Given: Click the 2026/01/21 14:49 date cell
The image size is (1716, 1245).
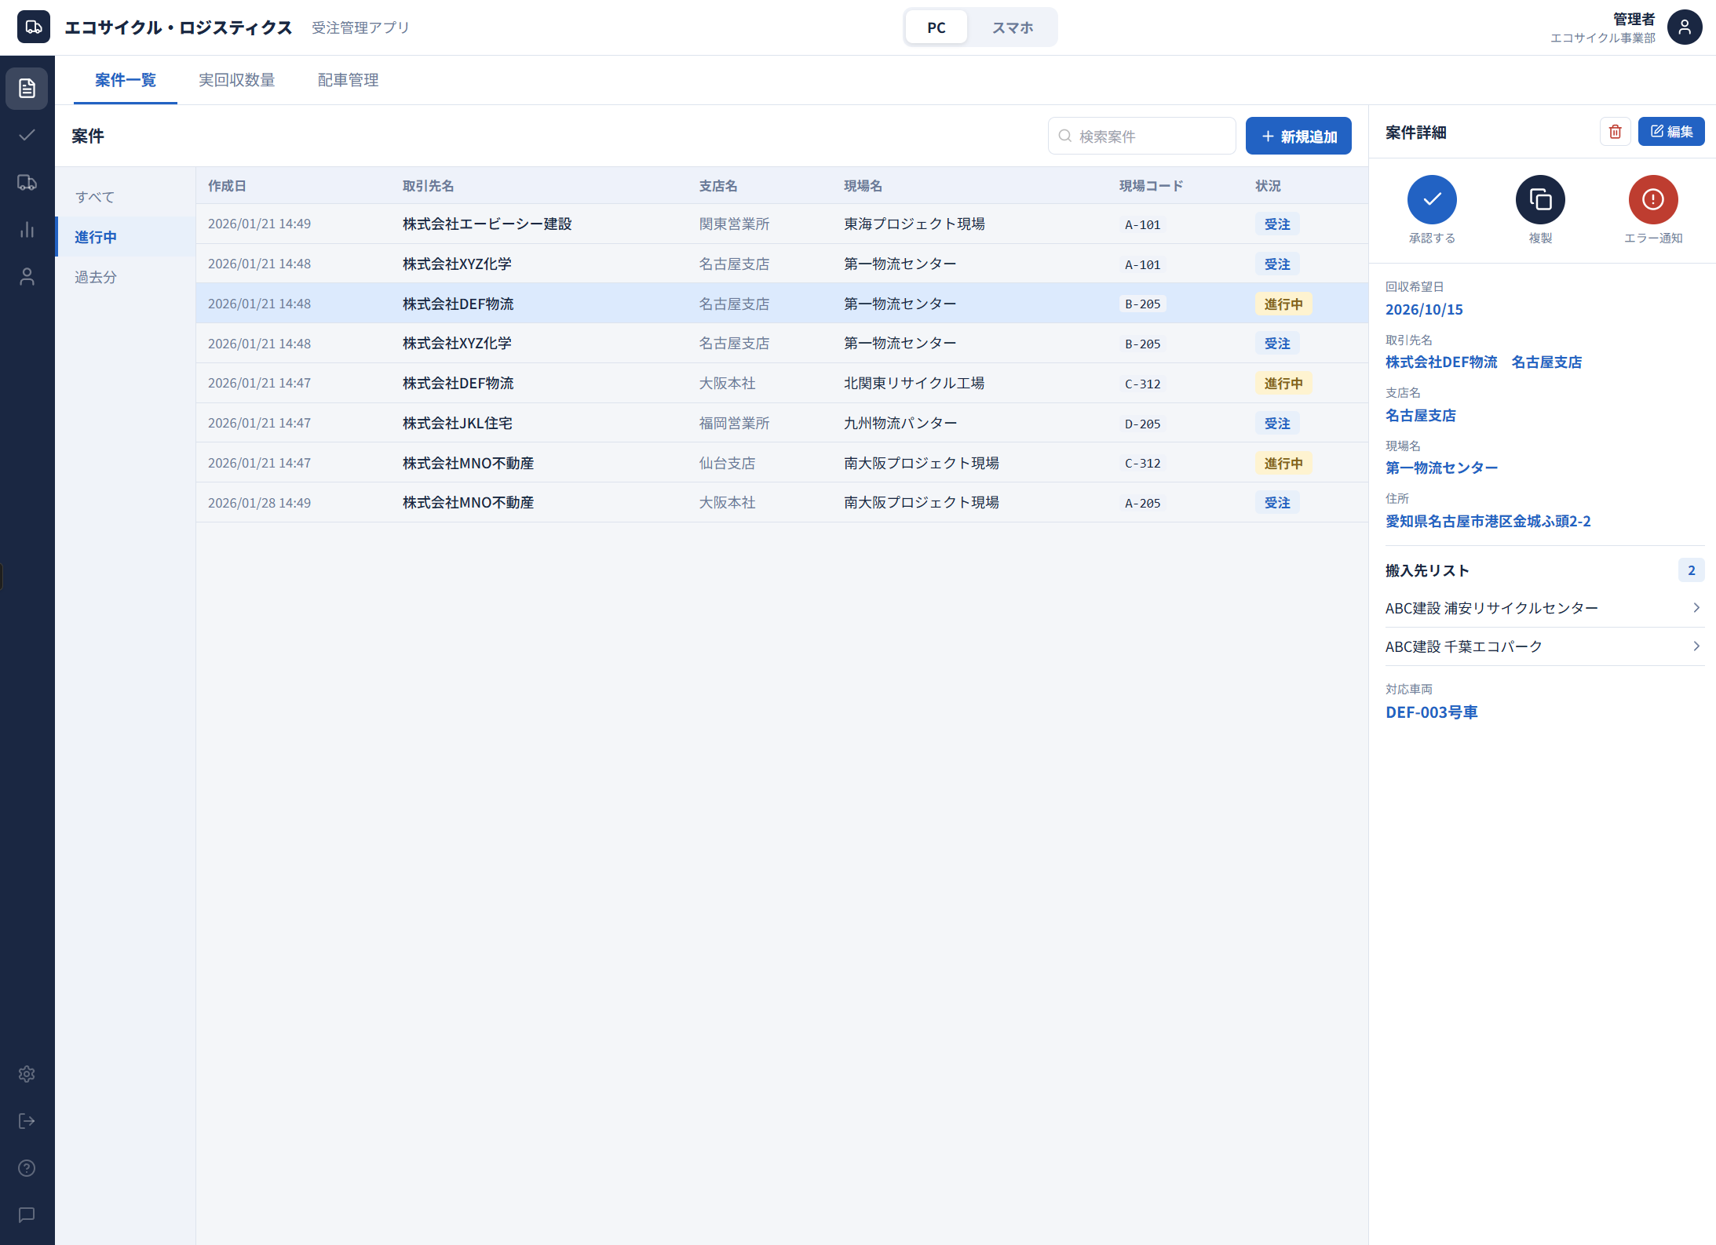Looking at the screenshot, I should 259,224.
